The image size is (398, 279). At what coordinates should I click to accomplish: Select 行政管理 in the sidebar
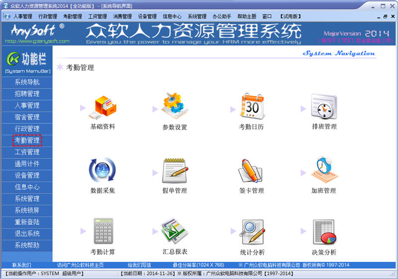[x=27, y=129]
